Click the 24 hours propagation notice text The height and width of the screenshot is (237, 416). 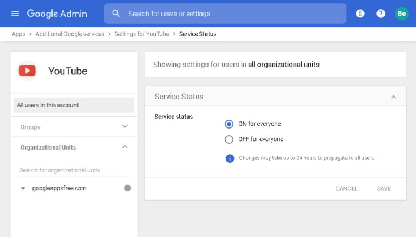pyautogui.click(x=307, y=158)
